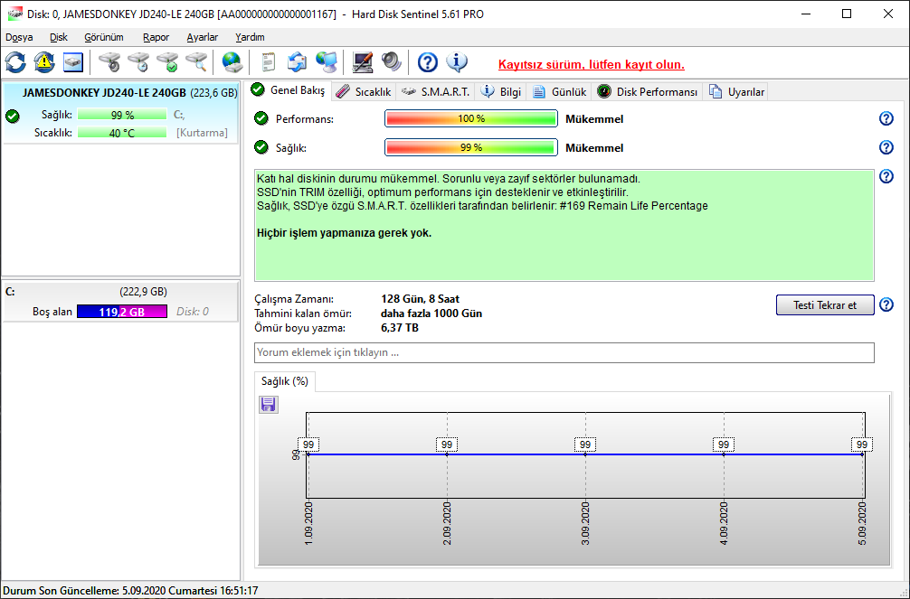Viewport: 910px width, 599px height.
Task: Click the globe on disk toolbar icon
Action: pyautogui.click(x=232, y=62)
